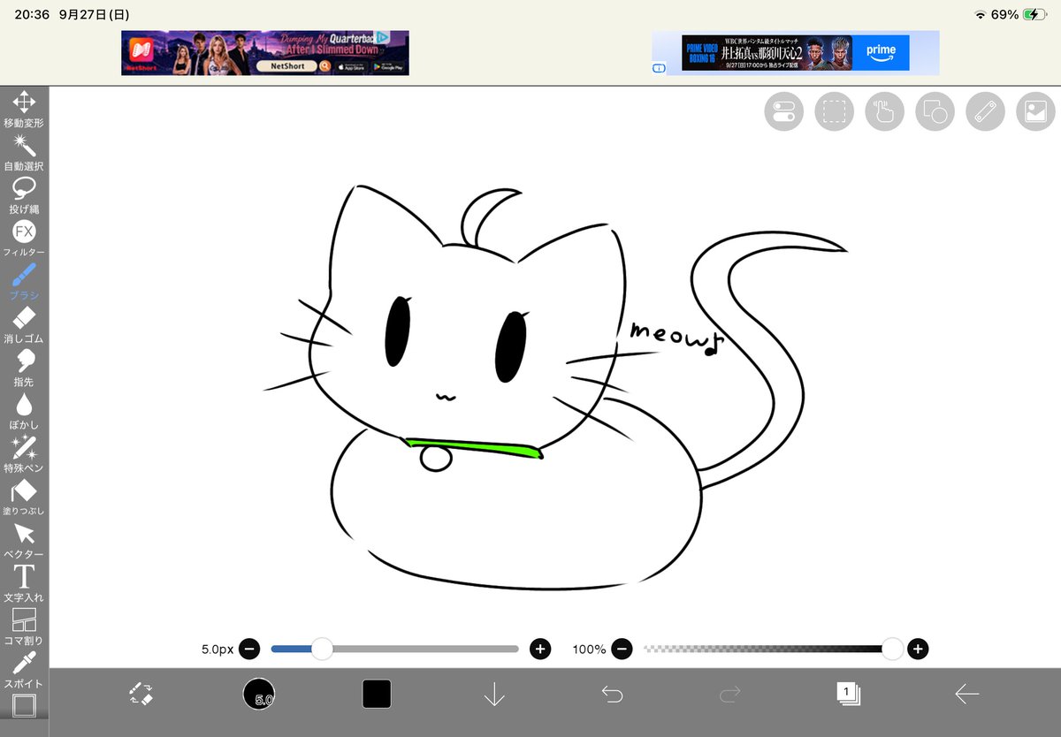The height and width of the screenshot is (737, 1061).
Task: Select the Brush (ブラシ) tool
Action: coord(24,283)
